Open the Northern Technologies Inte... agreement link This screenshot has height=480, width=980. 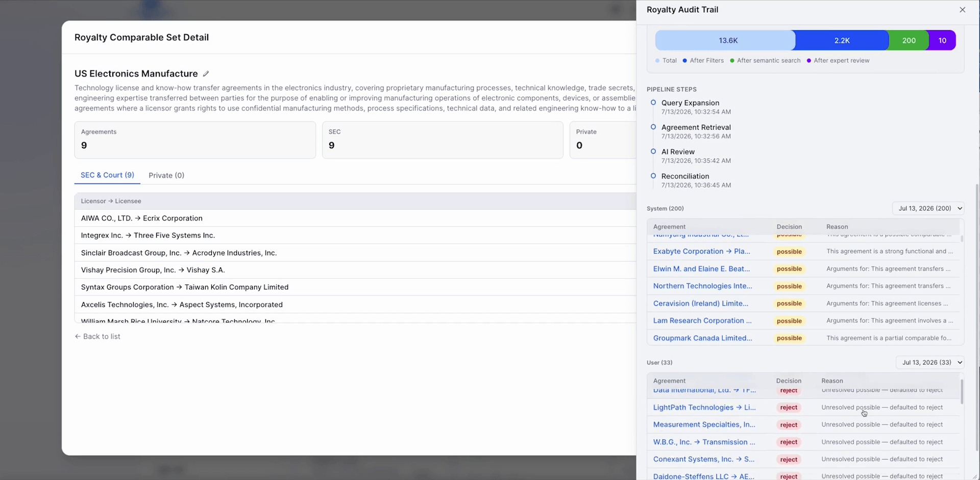coord(702,286)
